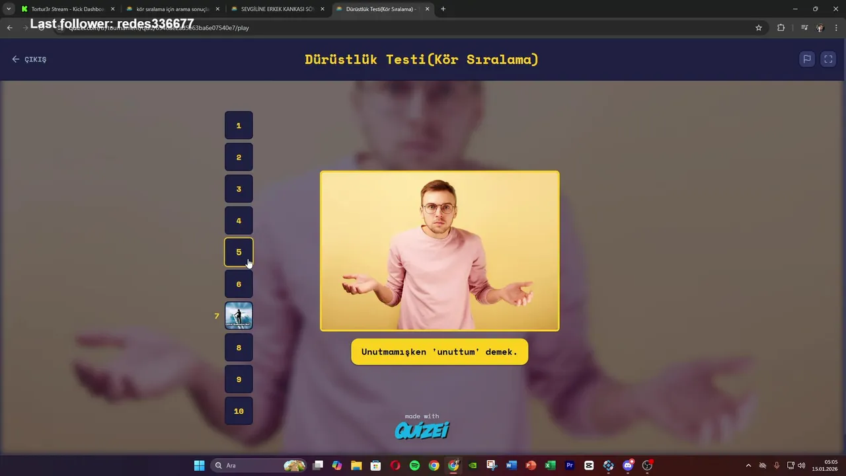The height and width of the screenshot is (476, 846).
Task: Click the 'Unutmamışken unuttum demek' caption
Action: [440, 352]
